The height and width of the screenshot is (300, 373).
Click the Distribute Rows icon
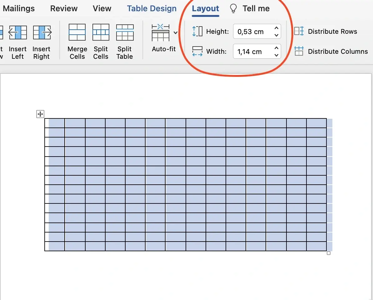pos(299,31)
